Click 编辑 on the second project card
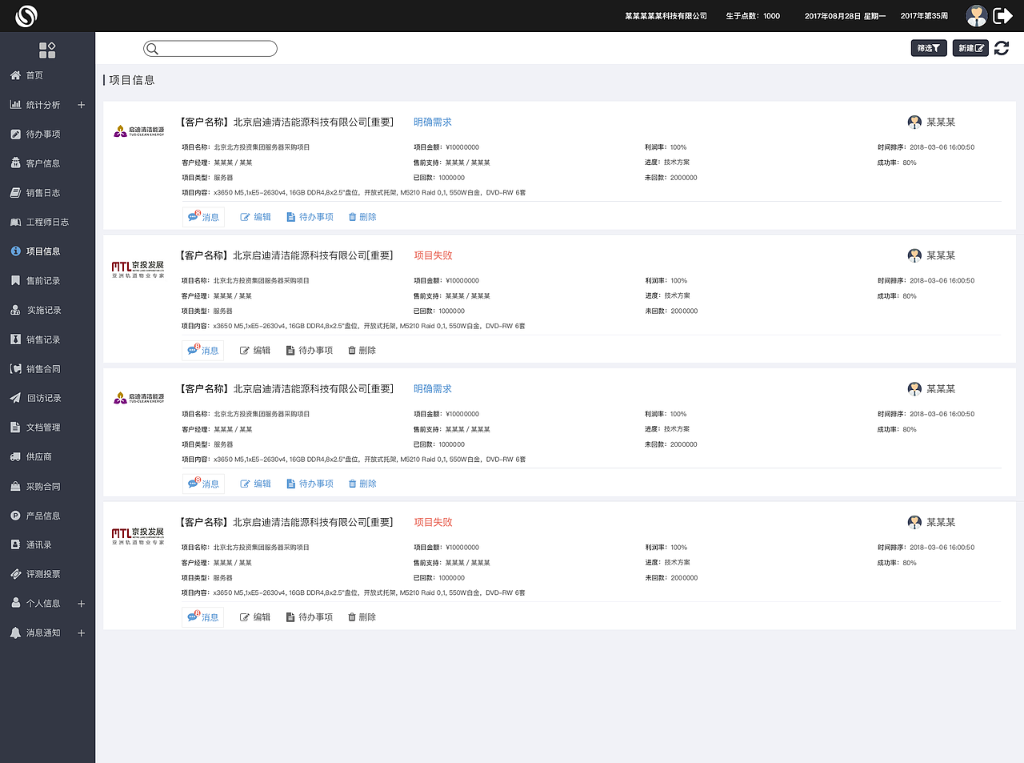This screenshot has width=1024, height=763. [x=256, y=351]
